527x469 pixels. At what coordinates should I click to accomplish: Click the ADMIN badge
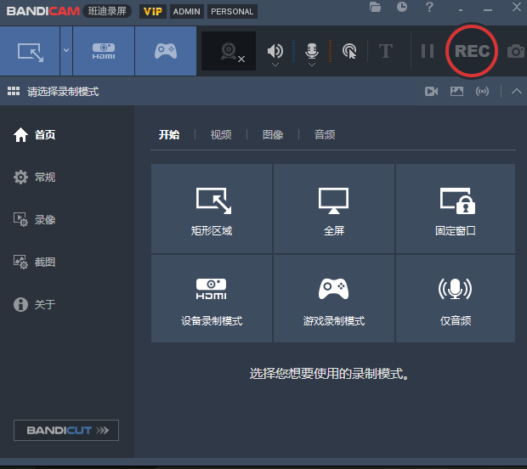186,11
